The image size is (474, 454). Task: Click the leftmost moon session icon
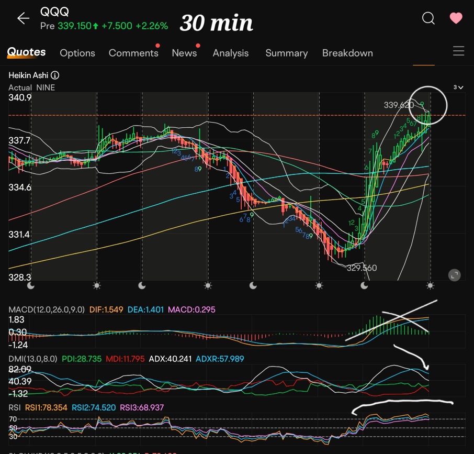30,285
